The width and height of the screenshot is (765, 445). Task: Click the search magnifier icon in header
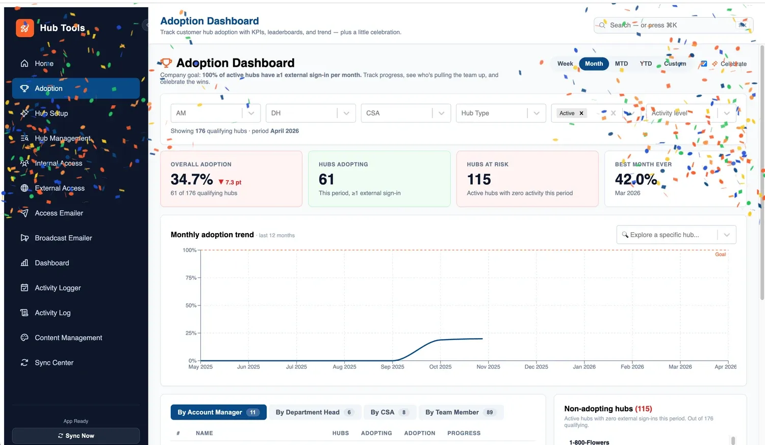602,25
